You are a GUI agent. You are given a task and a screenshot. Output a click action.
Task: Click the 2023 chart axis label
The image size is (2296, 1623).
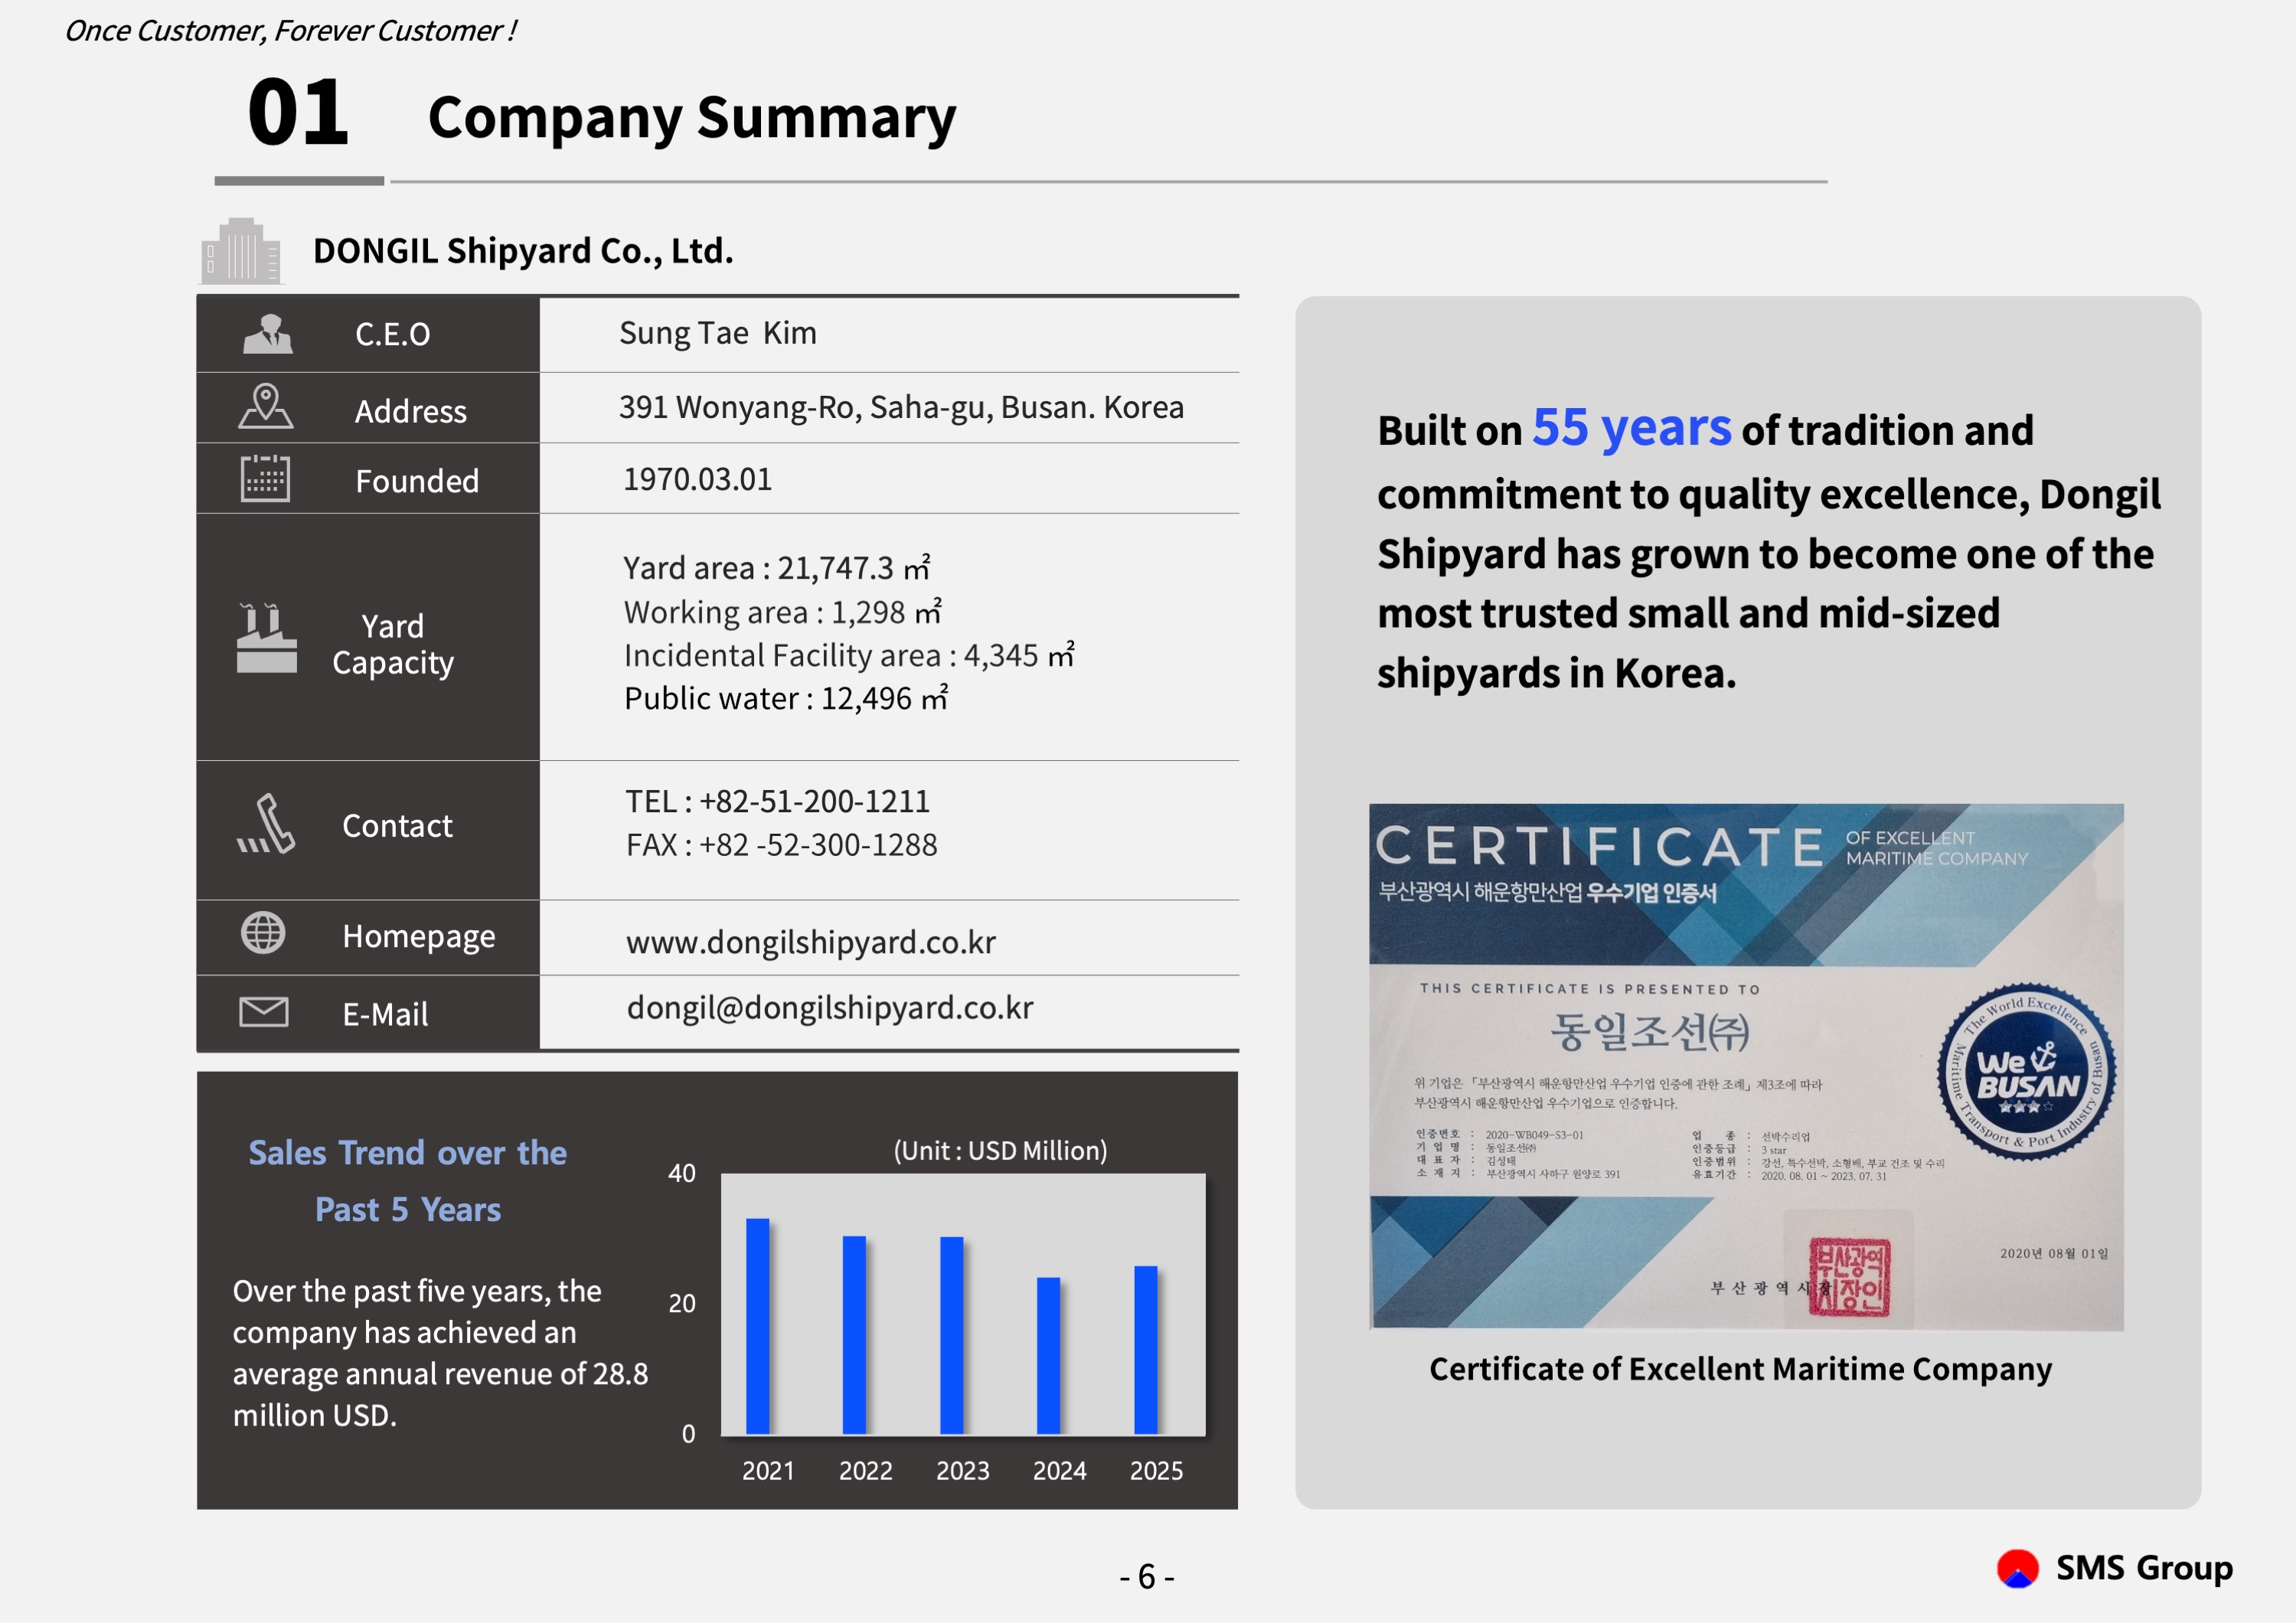(x=963, y=1471)
